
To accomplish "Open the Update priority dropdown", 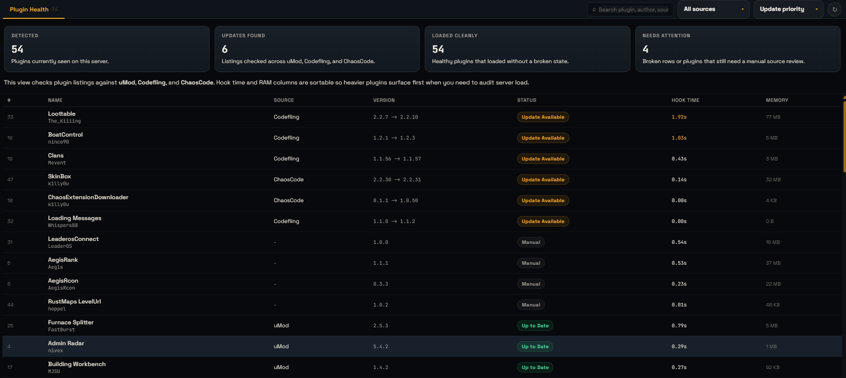I will (x=788, y=9).
